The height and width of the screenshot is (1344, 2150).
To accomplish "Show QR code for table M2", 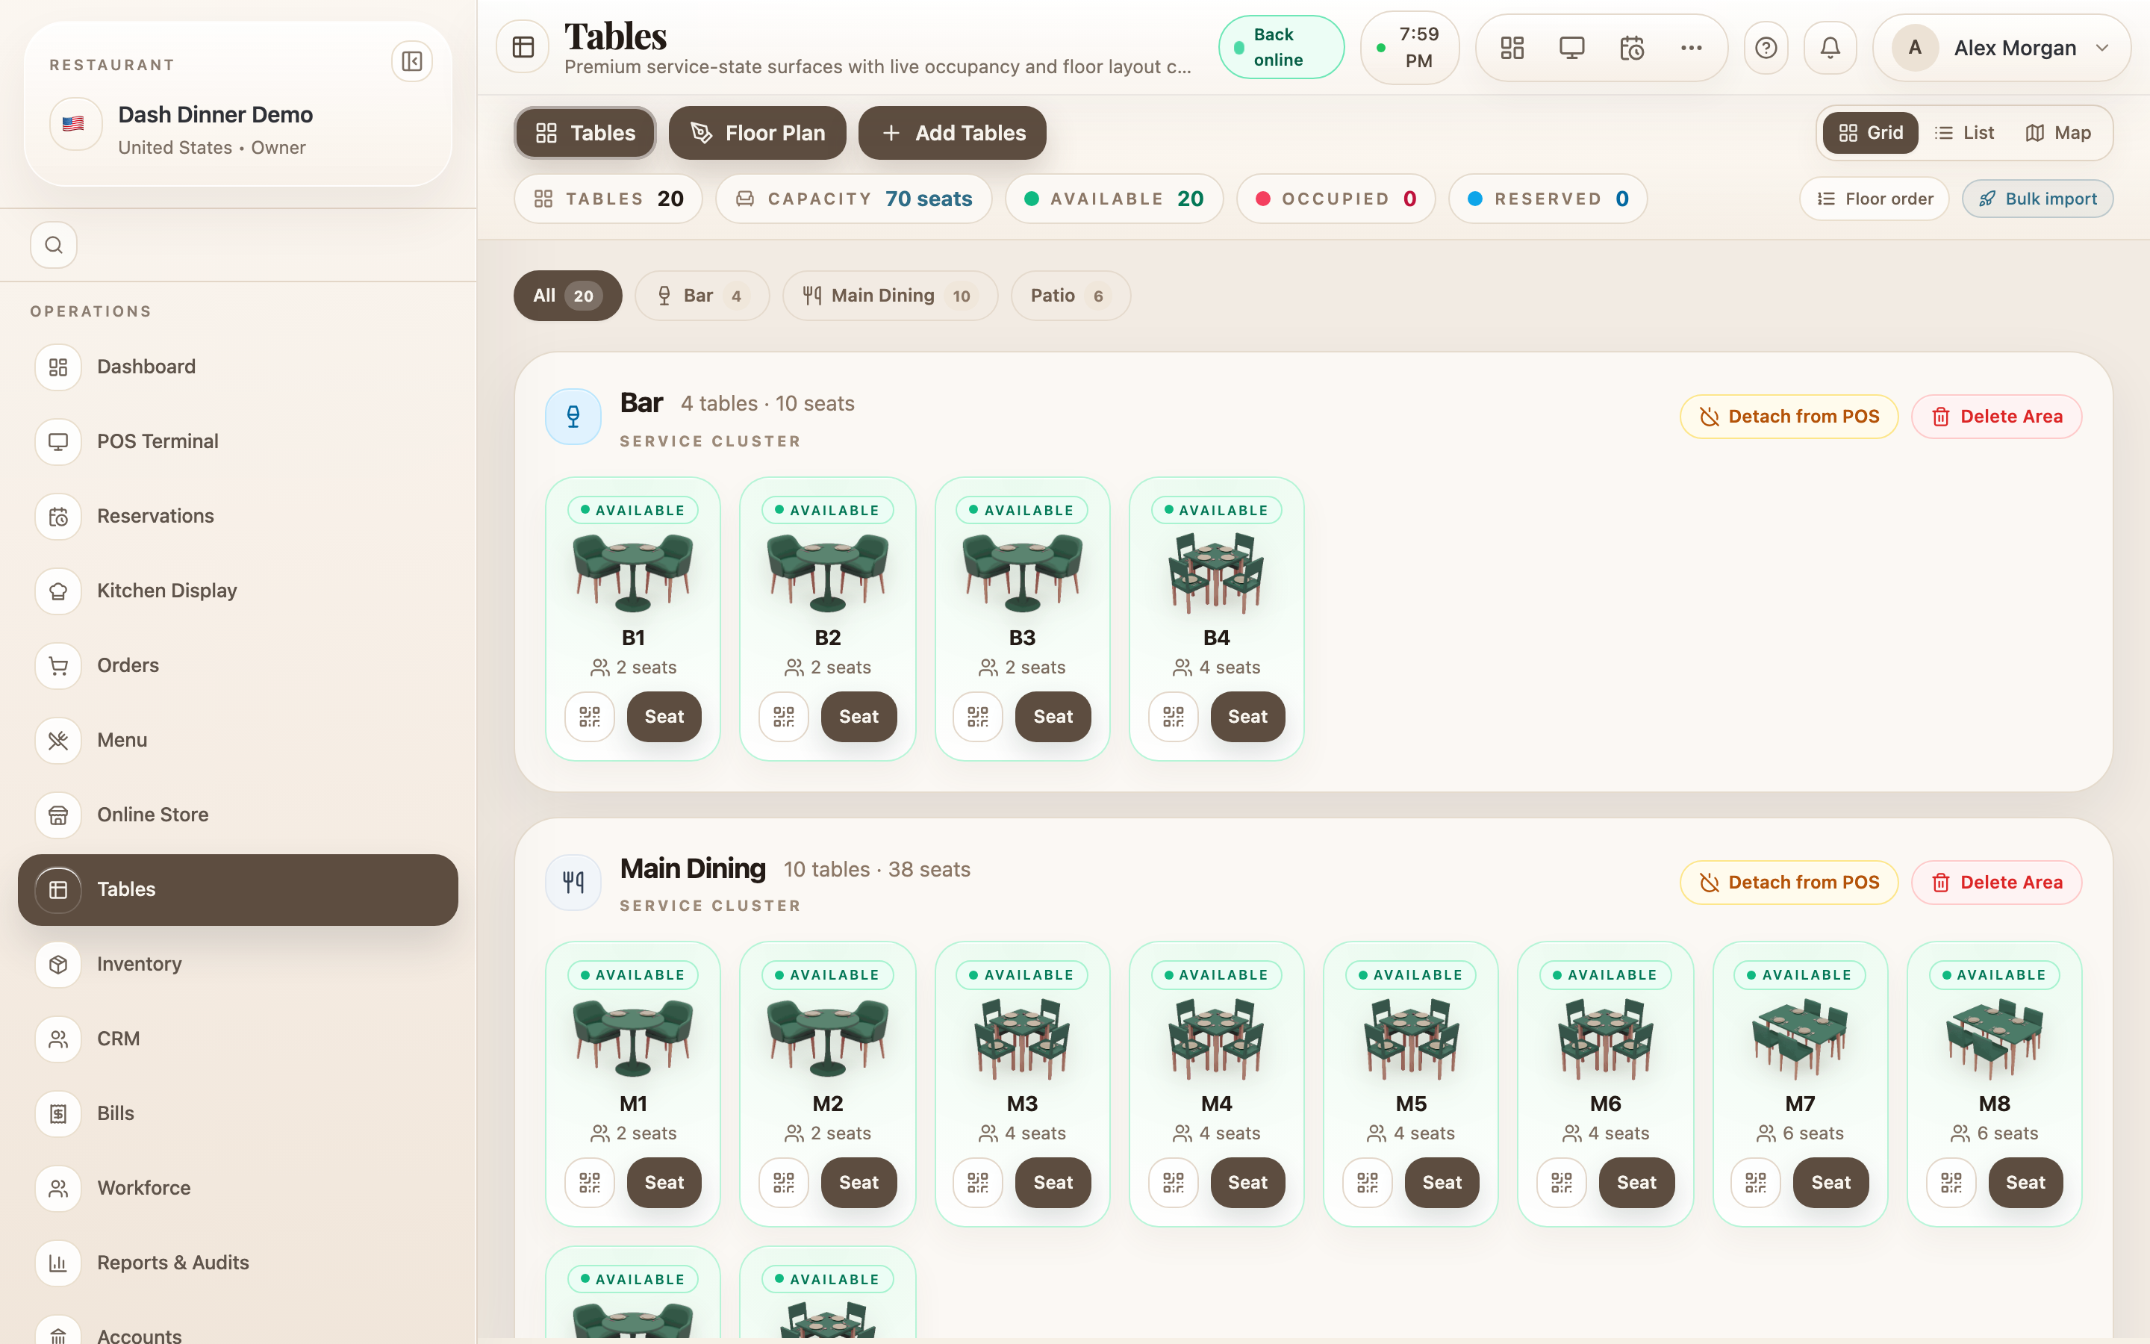I will click(784, 1182).
